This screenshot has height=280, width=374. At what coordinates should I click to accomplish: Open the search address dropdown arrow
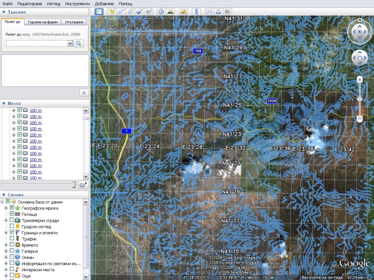click(x=70, y=43)
